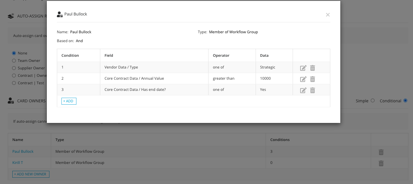Delete condition 1 Vendor Data / Type
The width and height of the screenshot is (413, 184).
(312, 68)
